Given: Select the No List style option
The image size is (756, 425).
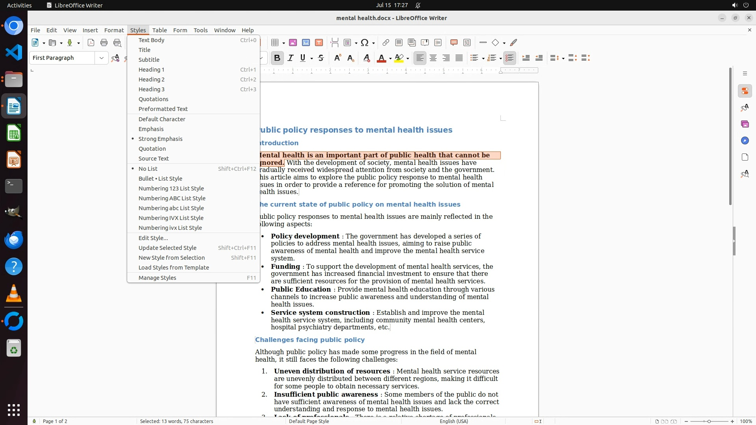Looking at the screenshot, I should 148,169.
